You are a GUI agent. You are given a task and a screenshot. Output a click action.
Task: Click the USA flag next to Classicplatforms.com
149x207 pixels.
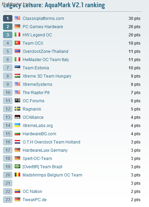[17, 18]
